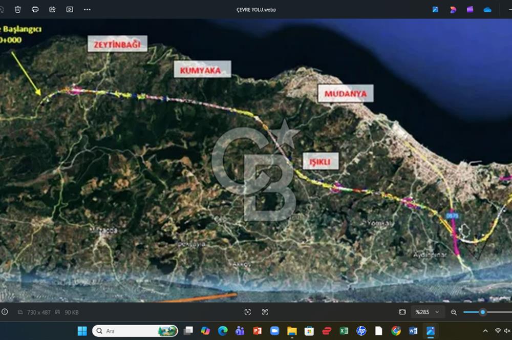Open PowerPoint from the taskbar
512x340 pixels.
258,331
